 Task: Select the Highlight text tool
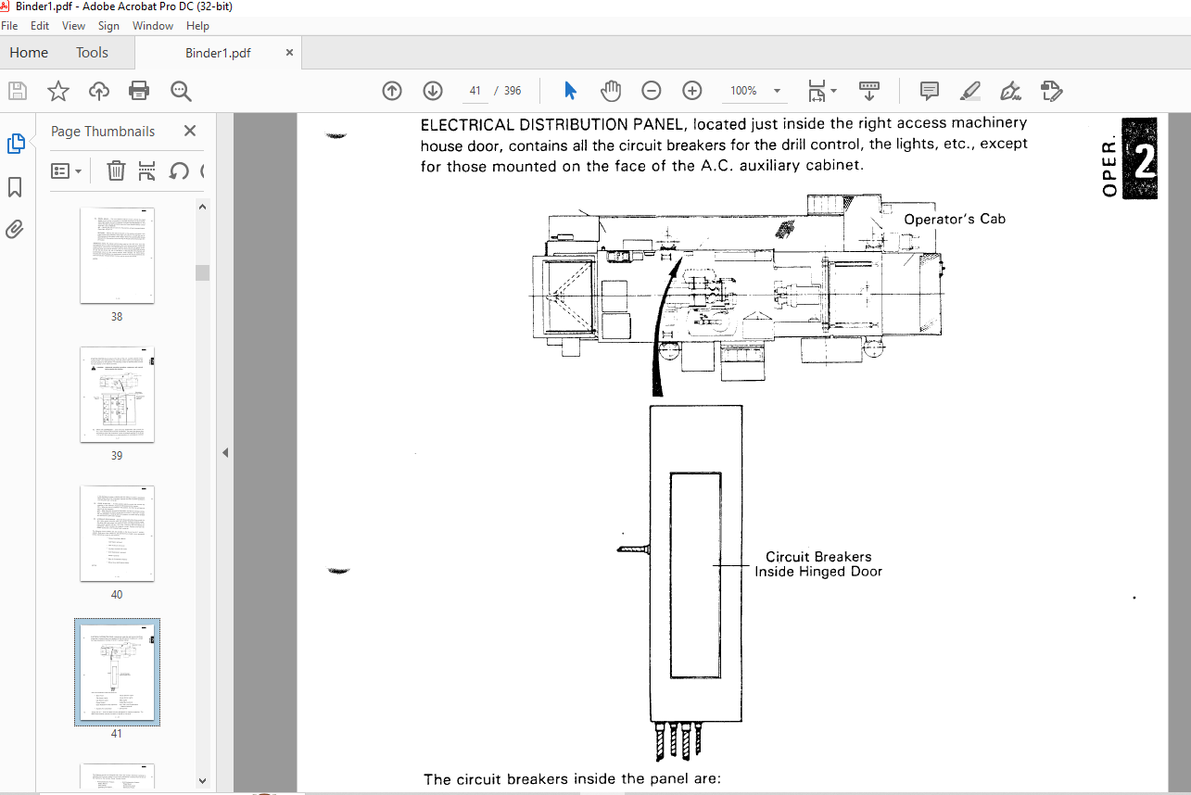970,91
